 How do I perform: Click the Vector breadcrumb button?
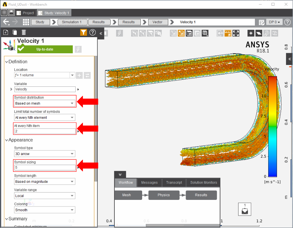pyautogui.click(x=158, y=22)
